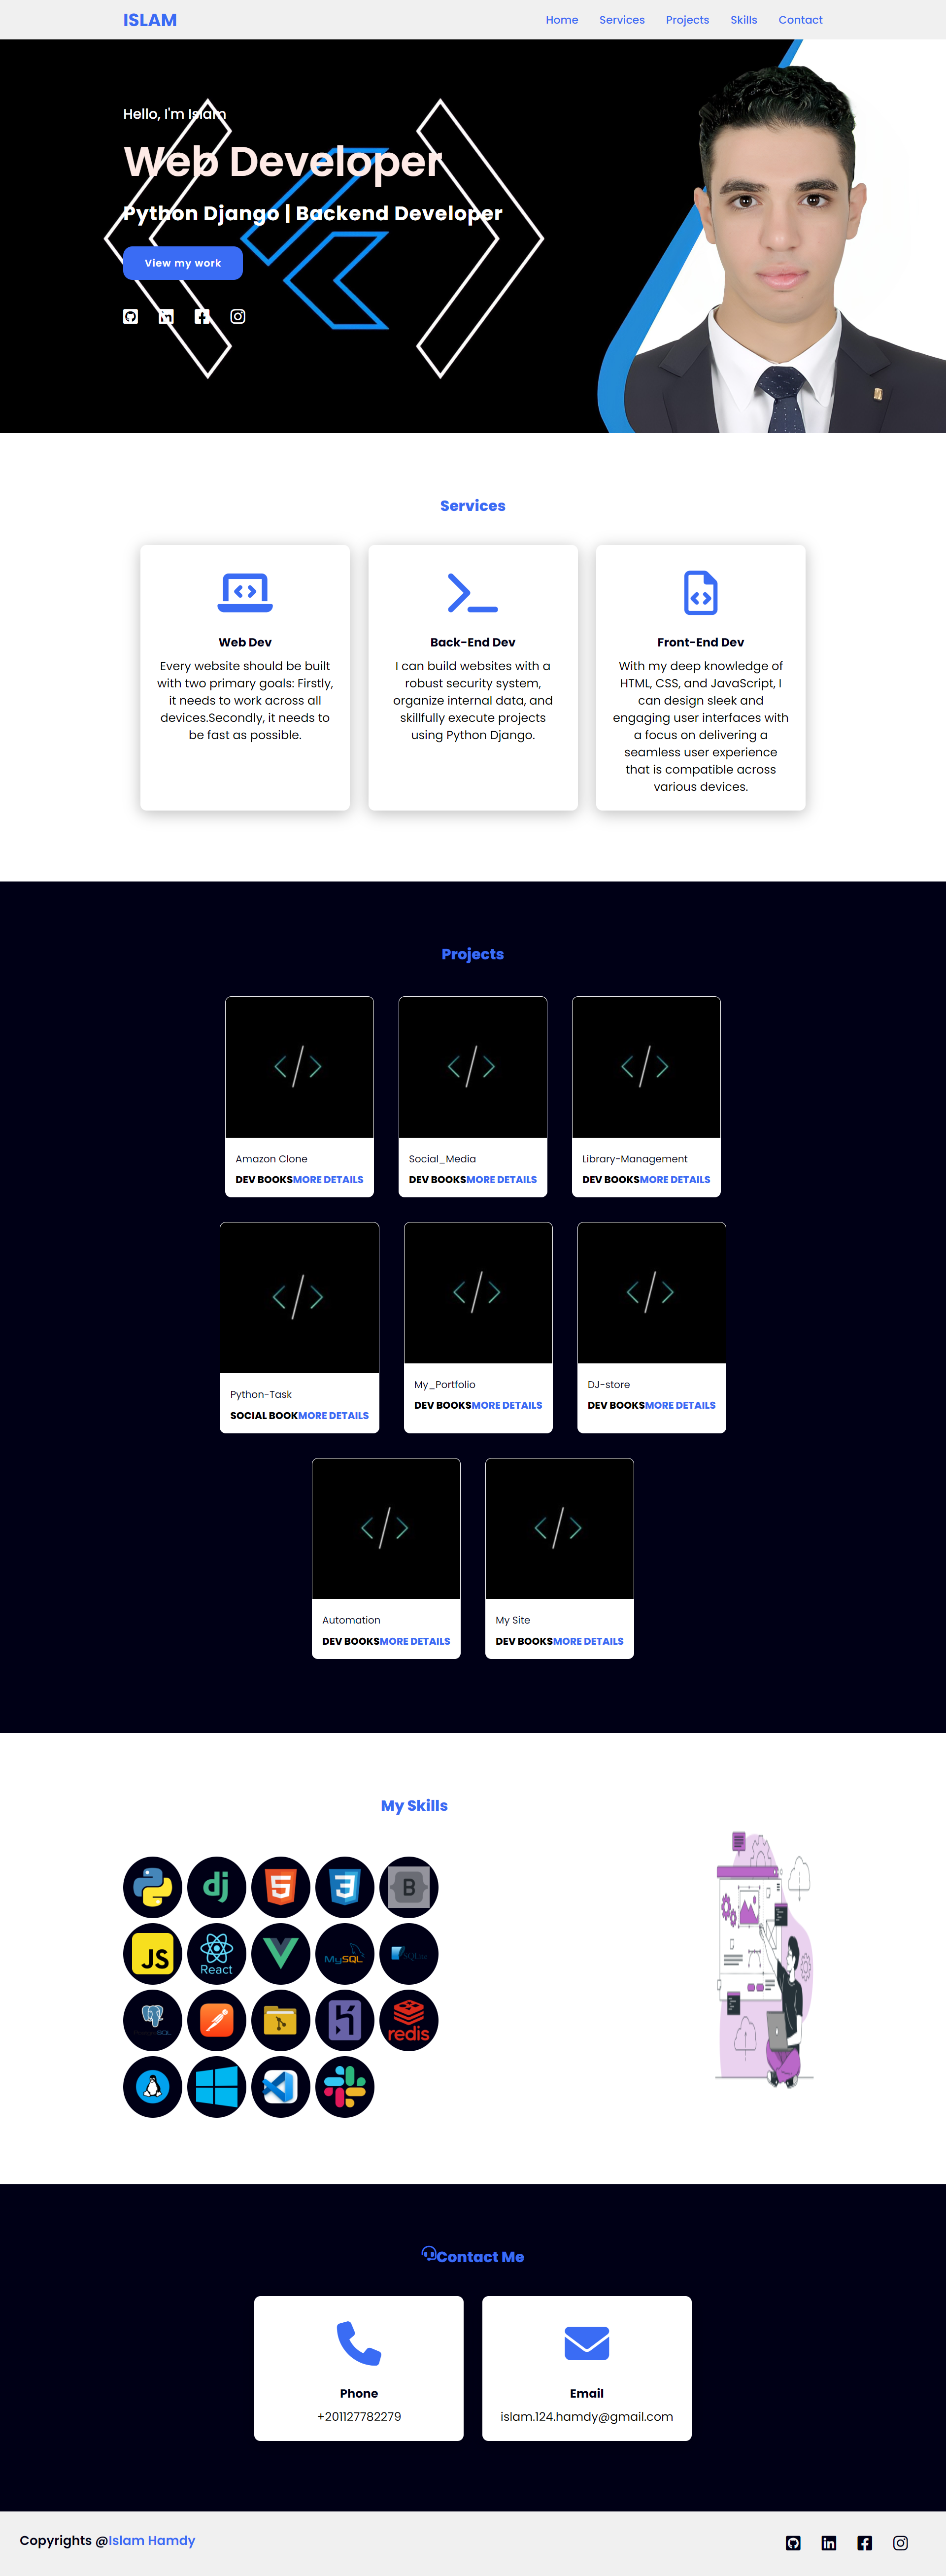Click the footer LinkedIn icon
946x2576 pixels.
[829, 2542]
